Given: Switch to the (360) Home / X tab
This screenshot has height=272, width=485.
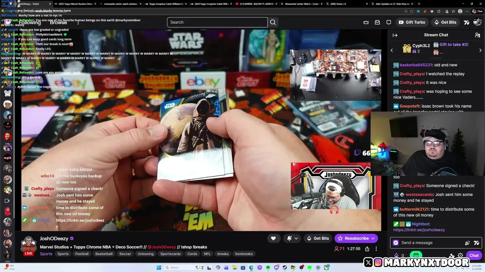Looking at the screenshot, I should pyautogui.click(x=347, y=4).
